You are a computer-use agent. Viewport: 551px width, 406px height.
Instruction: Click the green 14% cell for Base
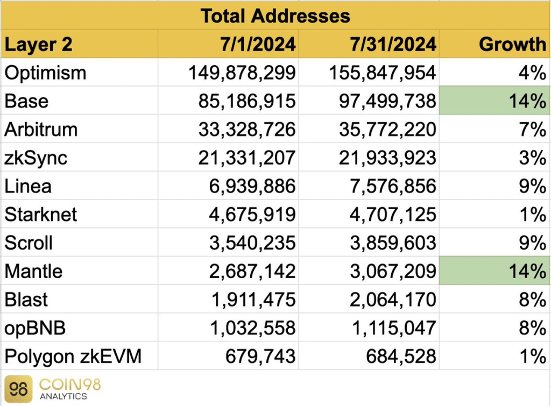coord(495,101)
